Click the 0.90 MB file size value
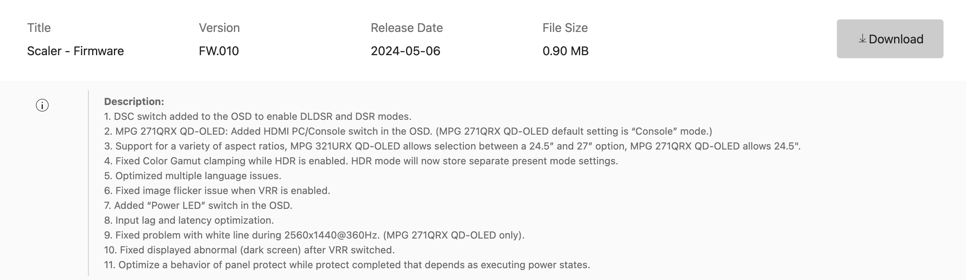 566,51
